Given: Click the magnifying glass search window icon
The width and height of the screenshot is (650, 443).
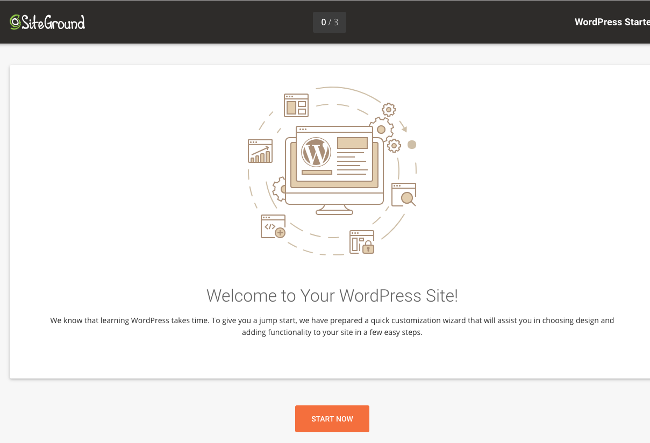Looking at the screenshot, I should pos(404,195).
